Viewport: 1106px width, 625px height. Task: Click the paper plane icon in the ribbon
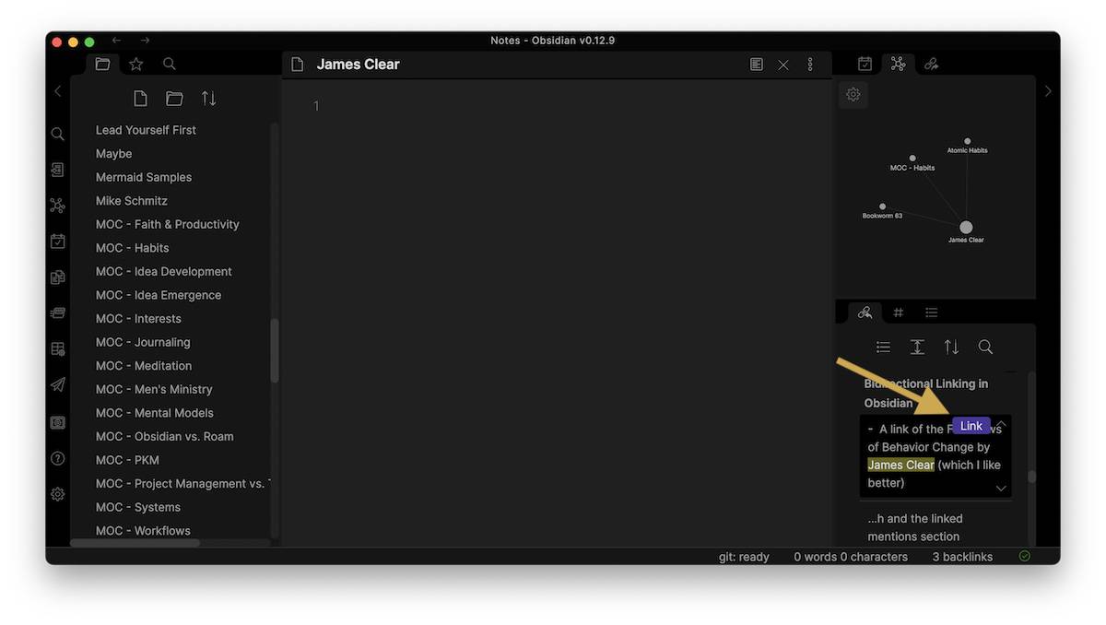coord(57,385)
